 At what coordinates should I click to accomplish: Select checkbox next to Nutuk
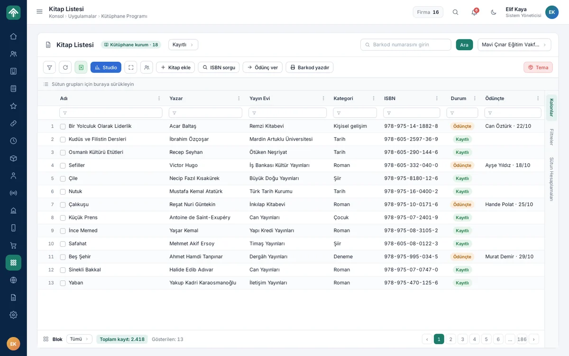(63, 192)
